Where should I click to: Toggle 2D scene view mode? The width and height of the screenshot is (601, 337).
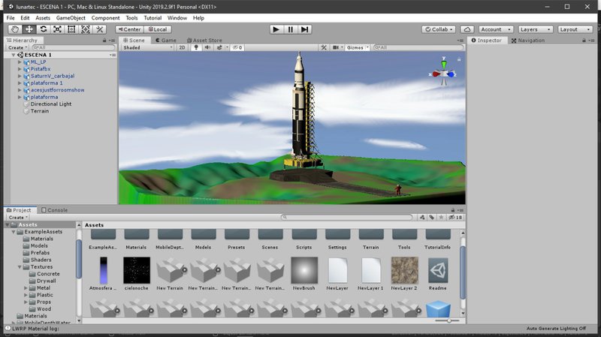coord(182,47)
